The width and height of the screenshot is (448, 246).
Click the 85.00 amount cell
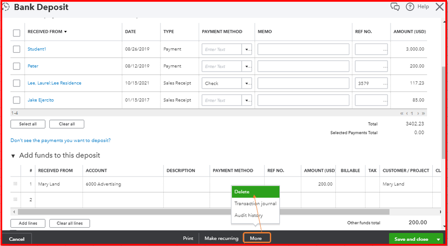418,100
